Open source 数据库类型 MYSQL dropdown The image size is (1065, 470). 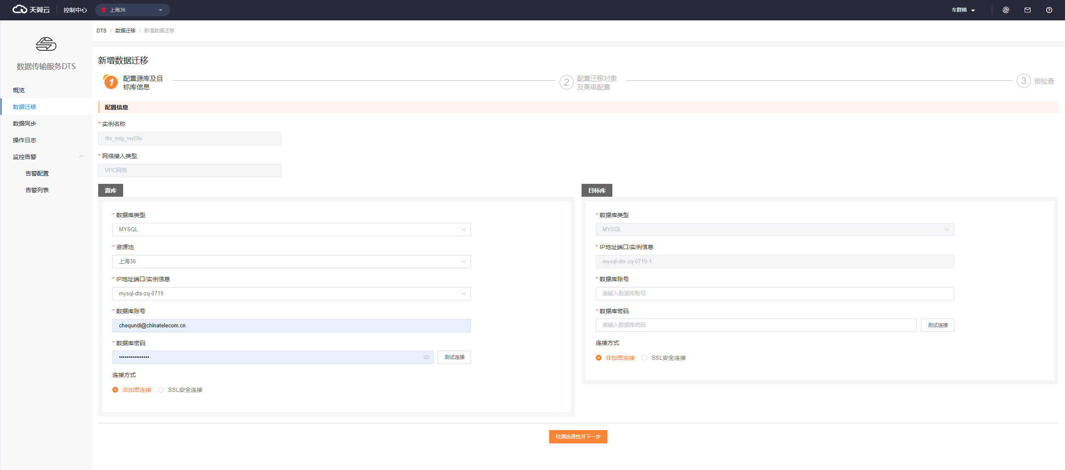point(291,230)
